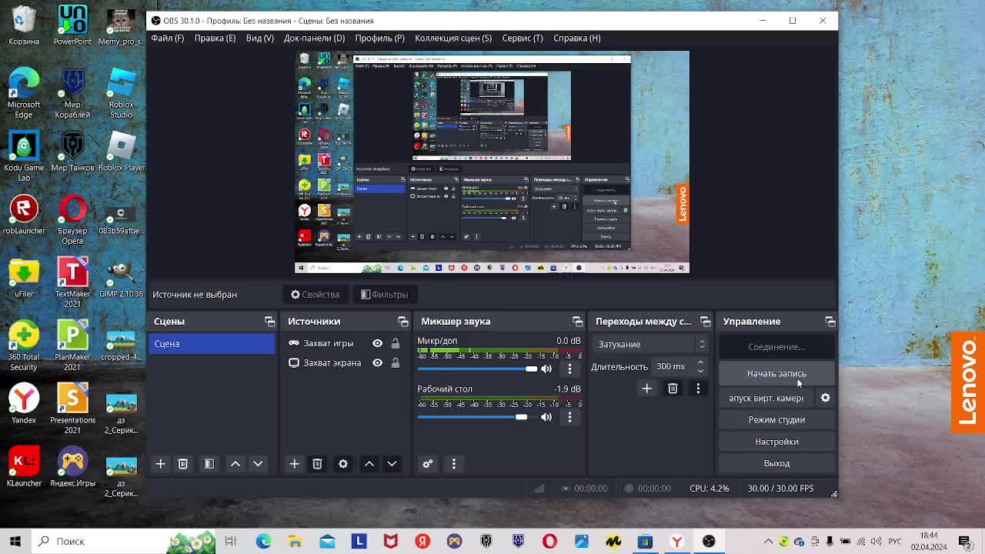Open the Затухание transition dropdown
Screen dimensions: 985x554
pos(651,344)
